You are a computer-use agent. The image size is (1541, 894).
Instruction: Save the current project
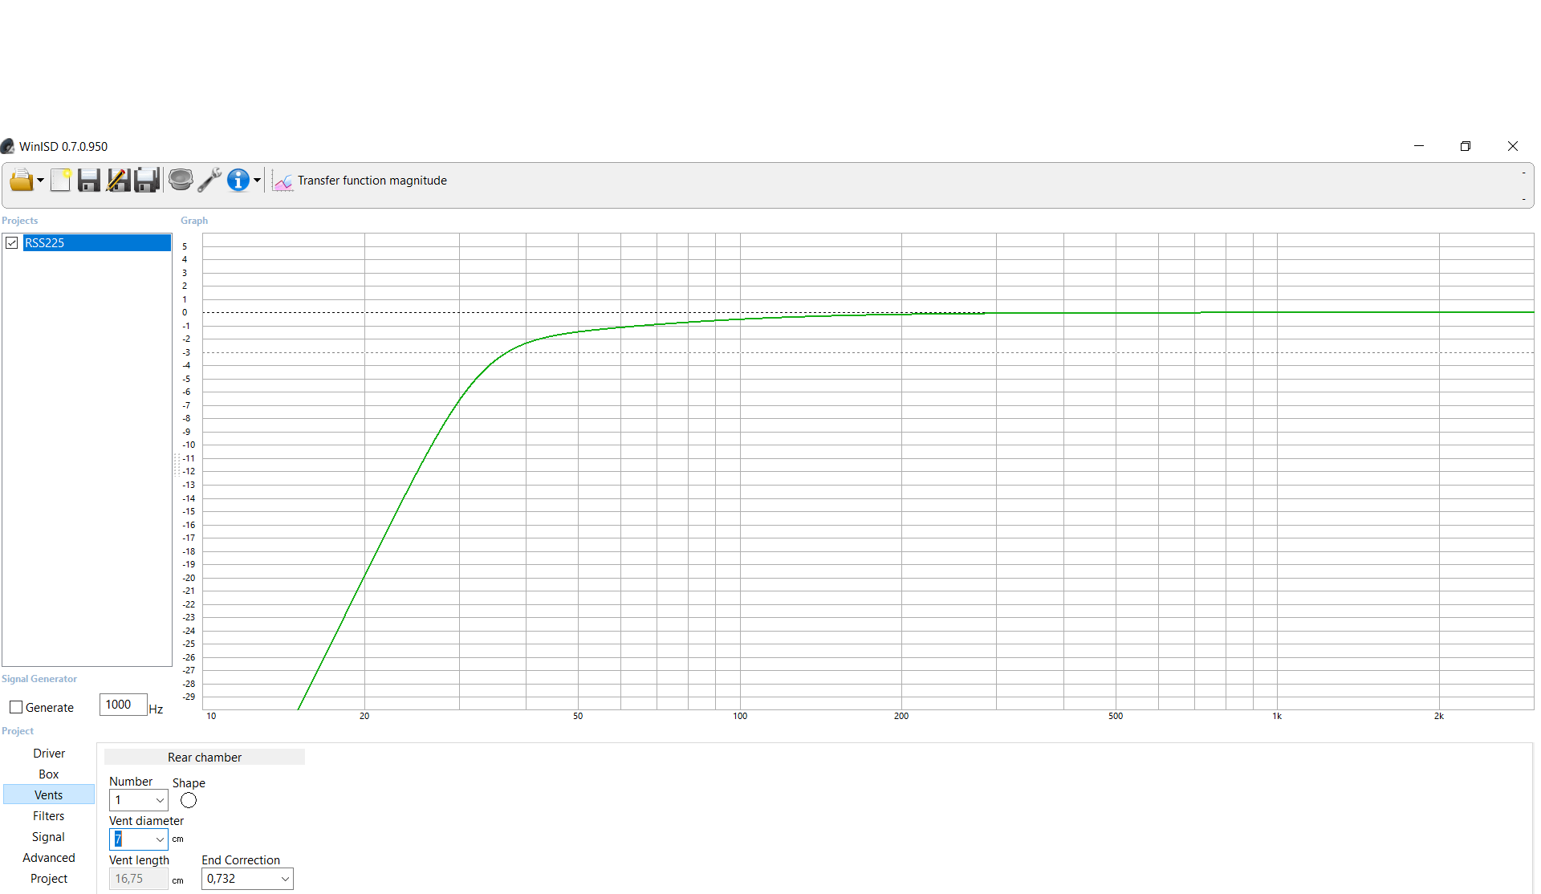[89, 181]
